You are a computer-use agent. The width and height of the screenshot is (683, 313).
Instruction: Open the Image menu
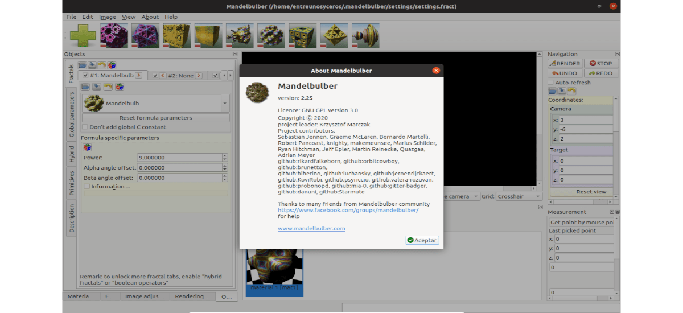[x=107, y=17]
